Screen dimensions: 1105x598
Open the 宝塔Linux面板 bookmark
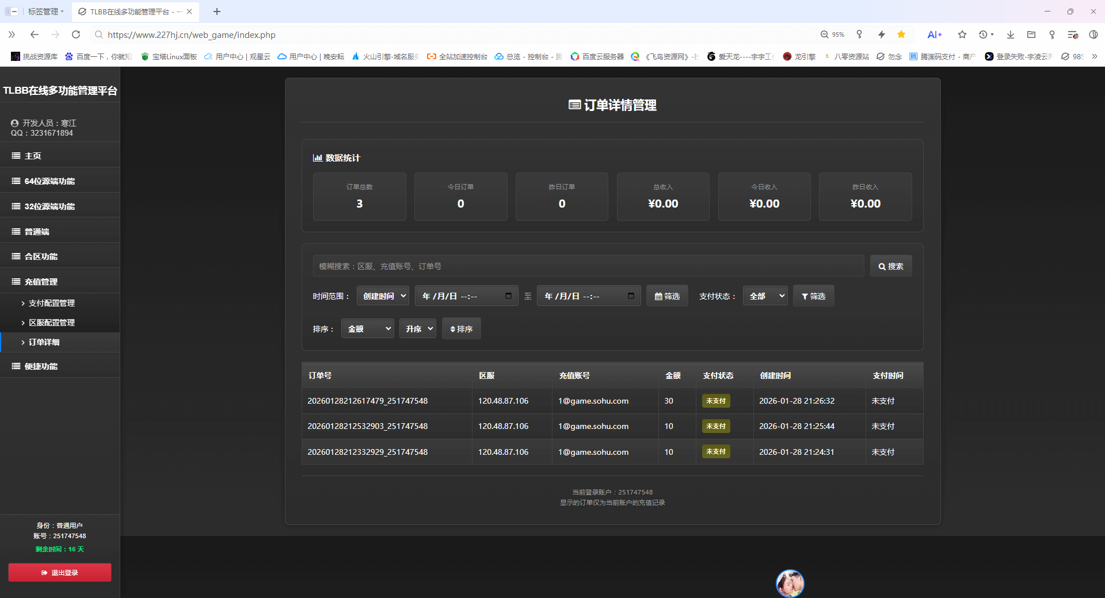click(168, 56)
